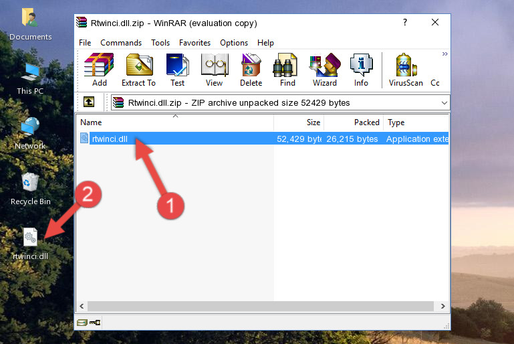This screenshot has height=344, width=514.
Task: Sort by the Name column header
Action: click(x=175, y=122)
